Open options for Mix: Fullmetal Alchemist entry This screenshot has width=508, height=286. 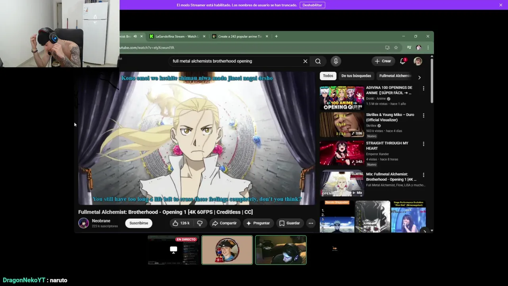pos(423,175)
